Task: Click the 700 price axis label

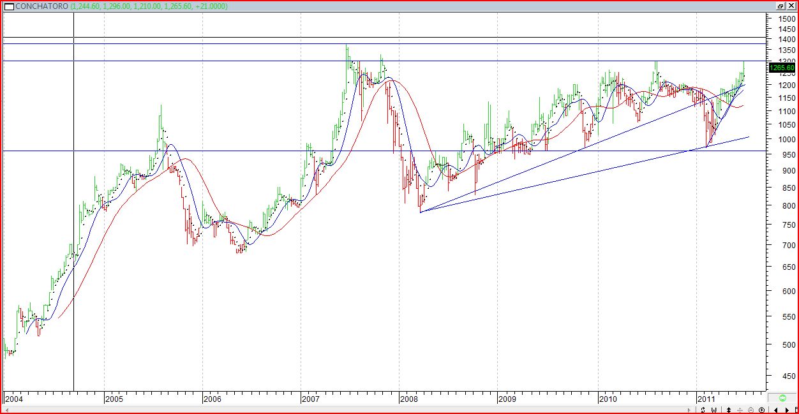Action: coord(788,245)
